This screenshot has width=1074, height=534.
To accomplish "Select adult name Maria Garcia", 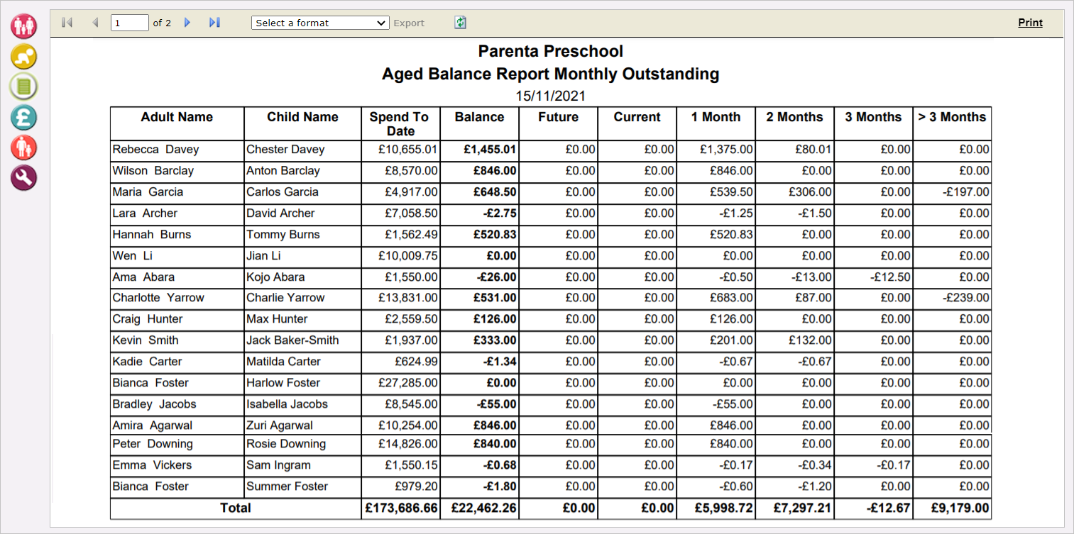I will [148, 192].
